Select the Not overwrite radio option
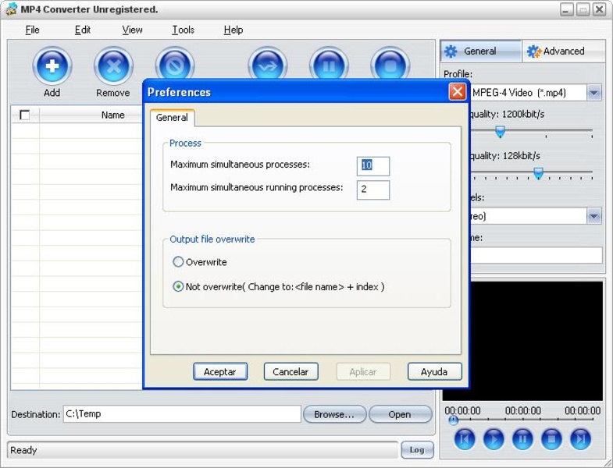The image size is (613, 468). (x=179, y=287)
